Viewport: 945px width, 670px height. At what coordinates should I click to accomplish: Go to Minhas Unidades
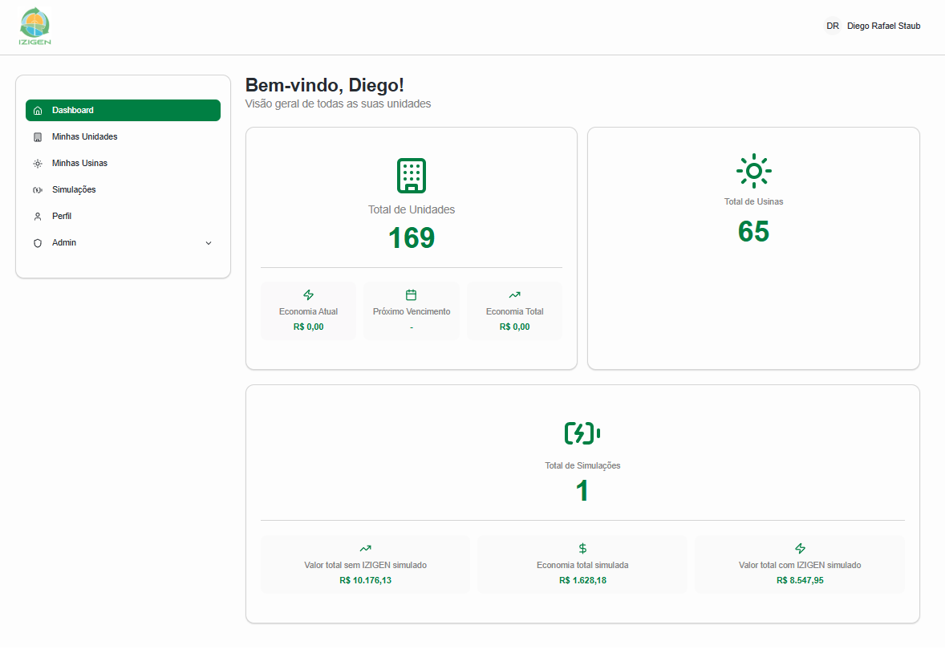84,137
